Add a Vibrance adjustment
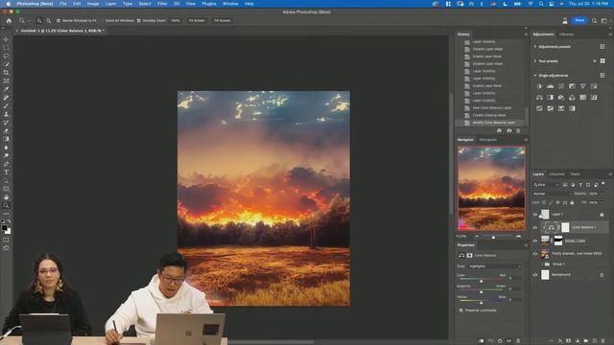The height and width of the screenshot is (345, 614). tap(582, 86)
